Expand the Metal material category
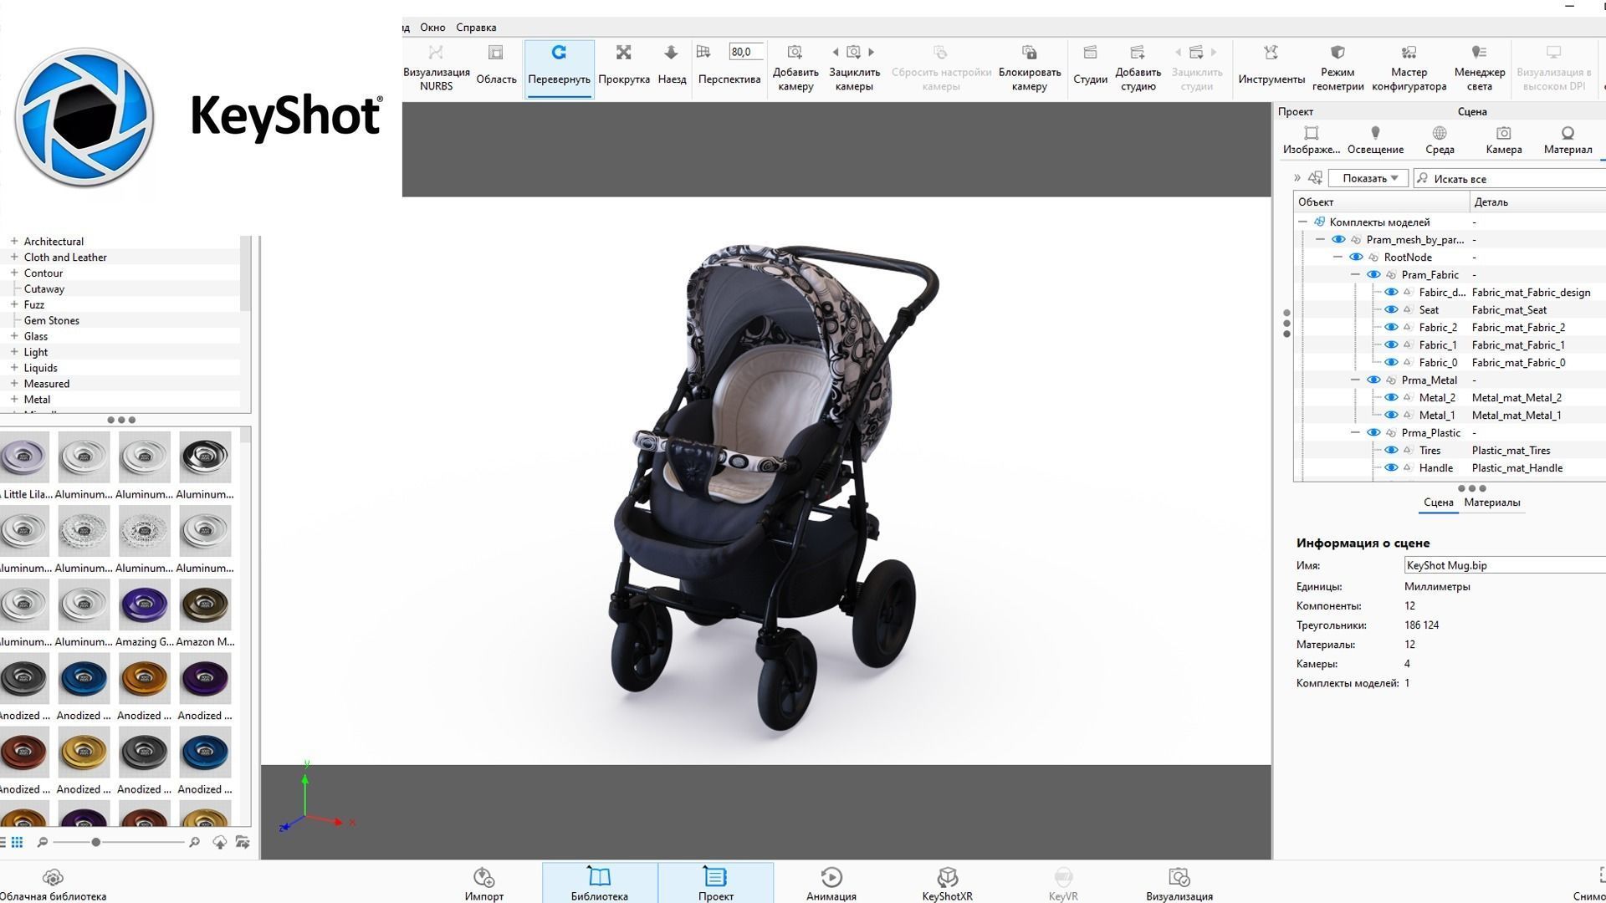The height and width of the screenshot is (903, 1606). (14, 399)
